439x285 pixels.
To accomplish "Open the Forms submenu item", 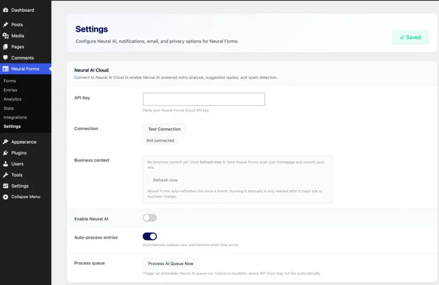I will (10, 81).
